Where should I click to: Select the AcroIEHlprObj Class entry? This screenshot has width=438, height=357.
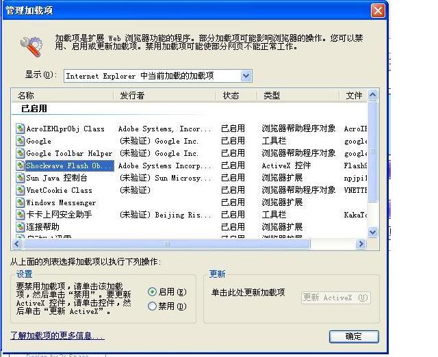point(66,129)
